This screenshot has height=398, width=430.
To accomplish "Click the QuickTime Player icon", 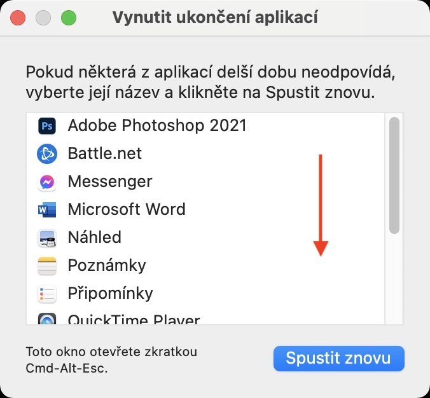I will tap(47, 319).
